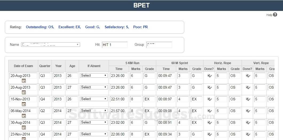283x140 pixels.
Task: Click the Group input field
Action: click(159, 45)
